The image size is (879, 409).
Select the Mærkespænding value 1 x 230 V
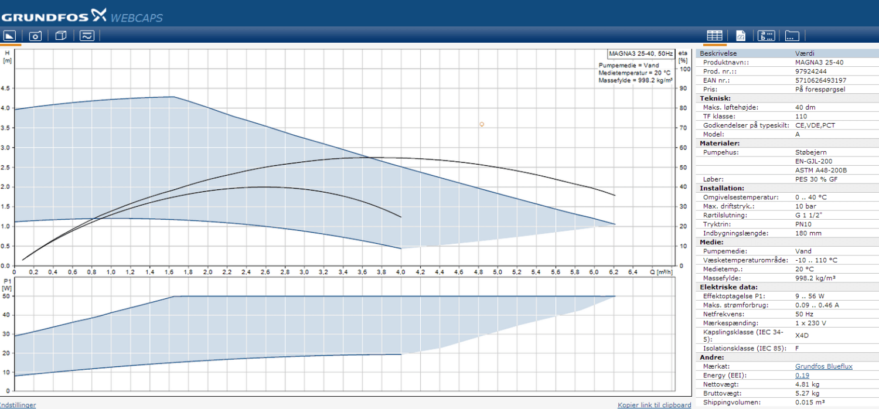810,323
